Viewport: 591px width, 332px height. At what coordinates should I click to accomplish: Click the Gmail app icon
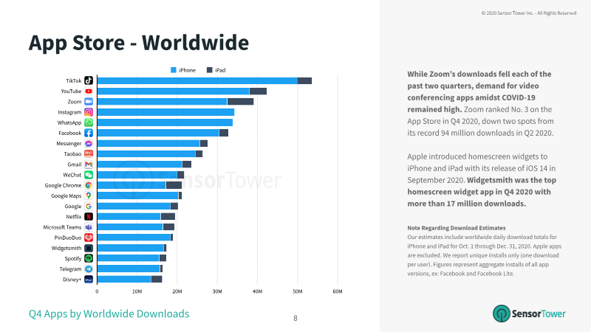(x=89, y=165)
